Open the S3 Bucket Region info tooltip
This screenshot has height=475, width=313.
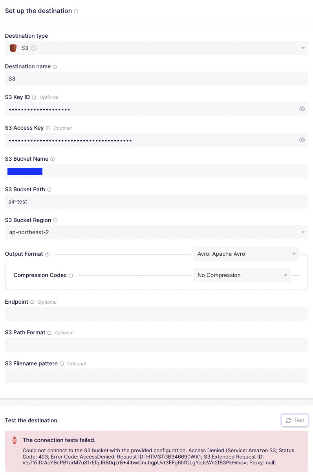55,220
